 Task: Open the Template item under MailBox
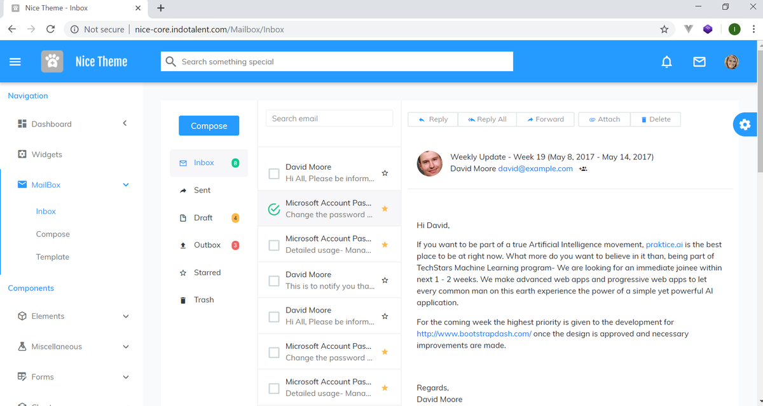53,257
